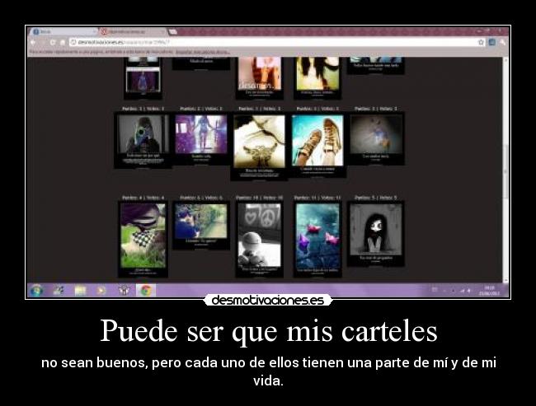The width and height of the screenshot is (536, 406).
Task: Click the Chrome taskbar icon
Action: click(x=146, y=291)
